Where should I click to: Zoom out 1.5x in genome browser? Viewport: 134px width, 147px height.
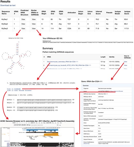(53, 123)
